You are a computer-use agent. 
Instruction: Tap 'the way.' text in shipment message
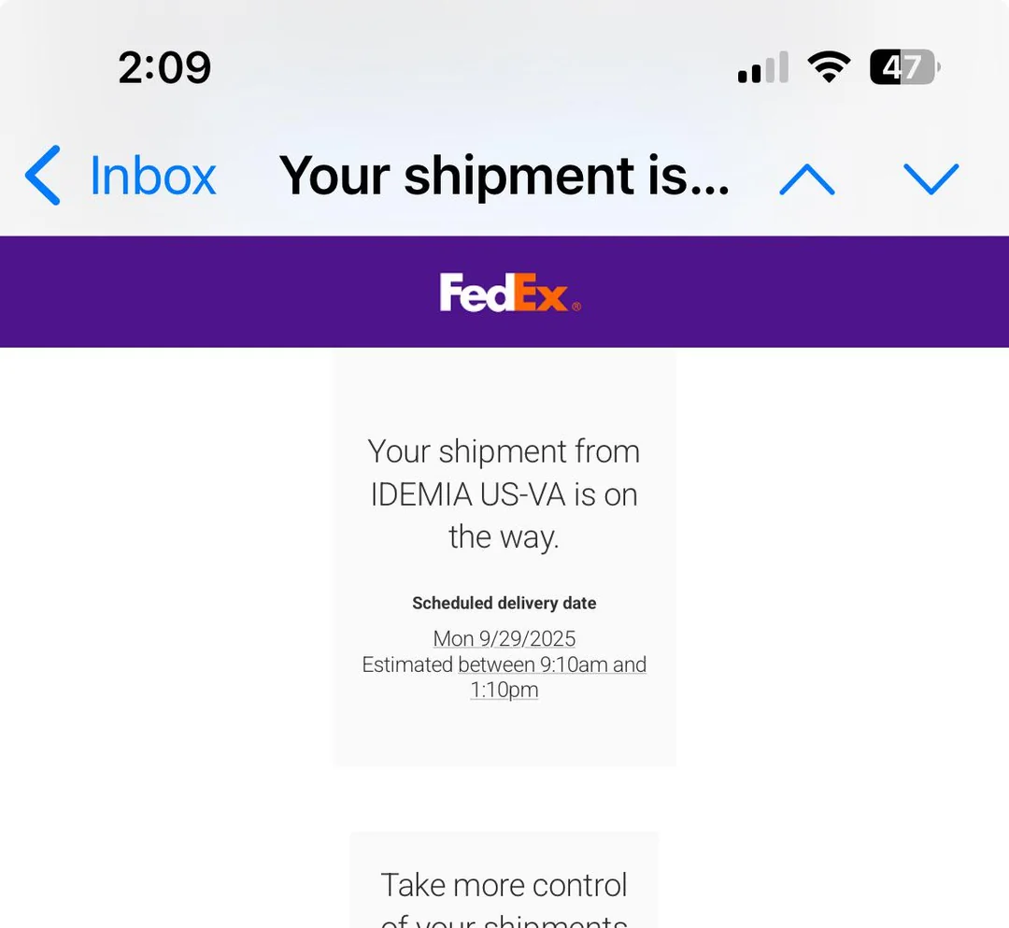click(x=504, y=537)
